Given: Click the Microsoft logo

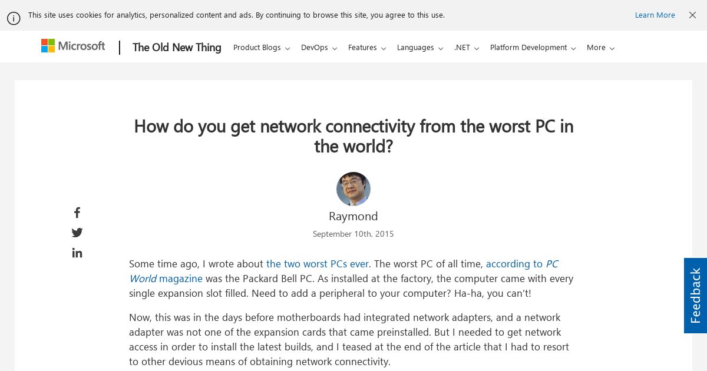Looking at the screenshot, I should pos(73,46).
